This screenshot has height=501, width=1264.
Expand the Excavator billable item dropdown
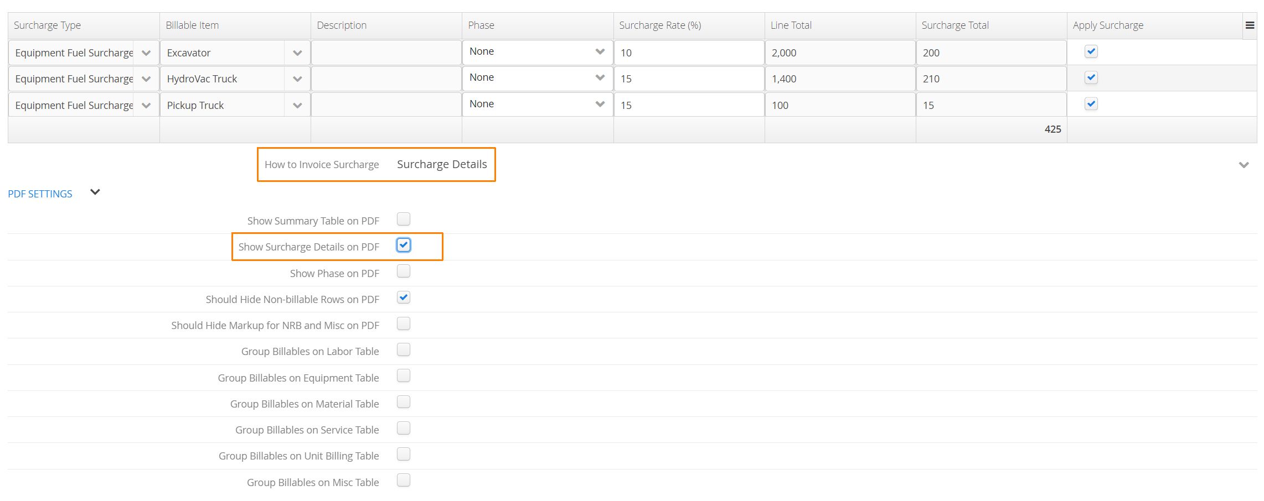click(x=297, y=53)
